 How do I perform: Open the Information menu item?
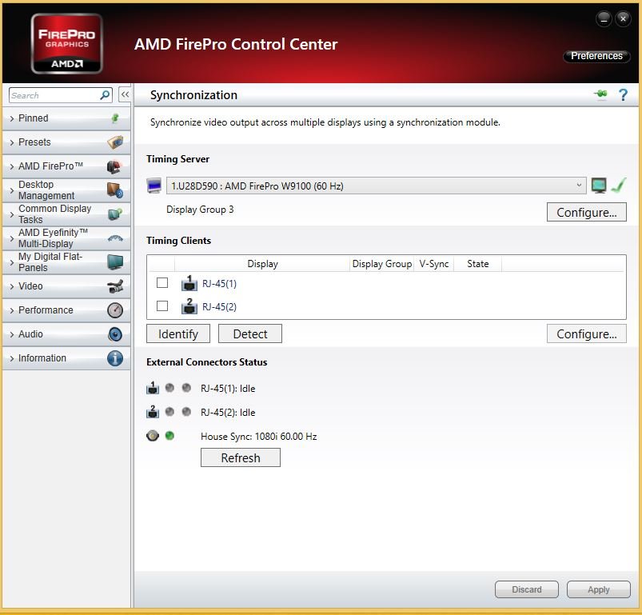point(66,358)
